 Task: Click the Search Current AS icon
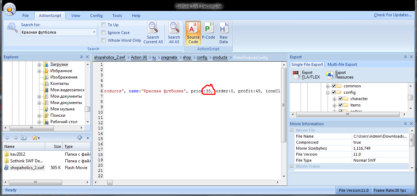[153, 28]
